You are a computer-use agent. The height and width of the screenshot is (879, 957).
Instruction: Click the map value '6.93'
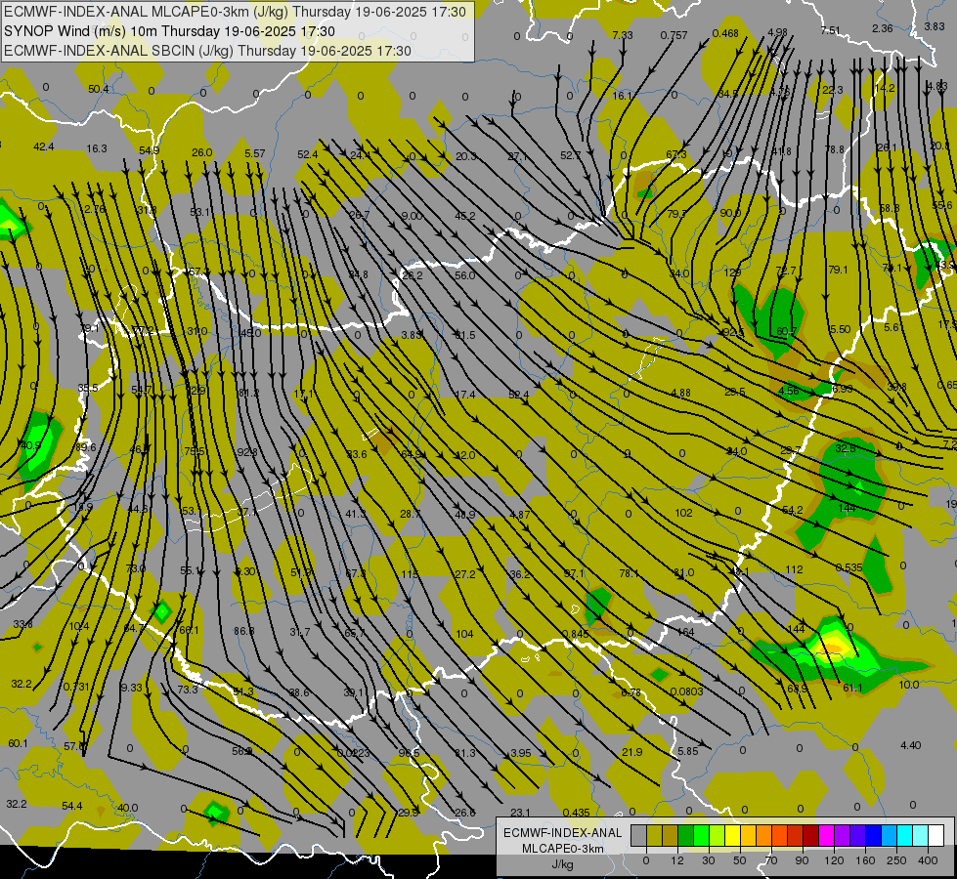point(843,389)
